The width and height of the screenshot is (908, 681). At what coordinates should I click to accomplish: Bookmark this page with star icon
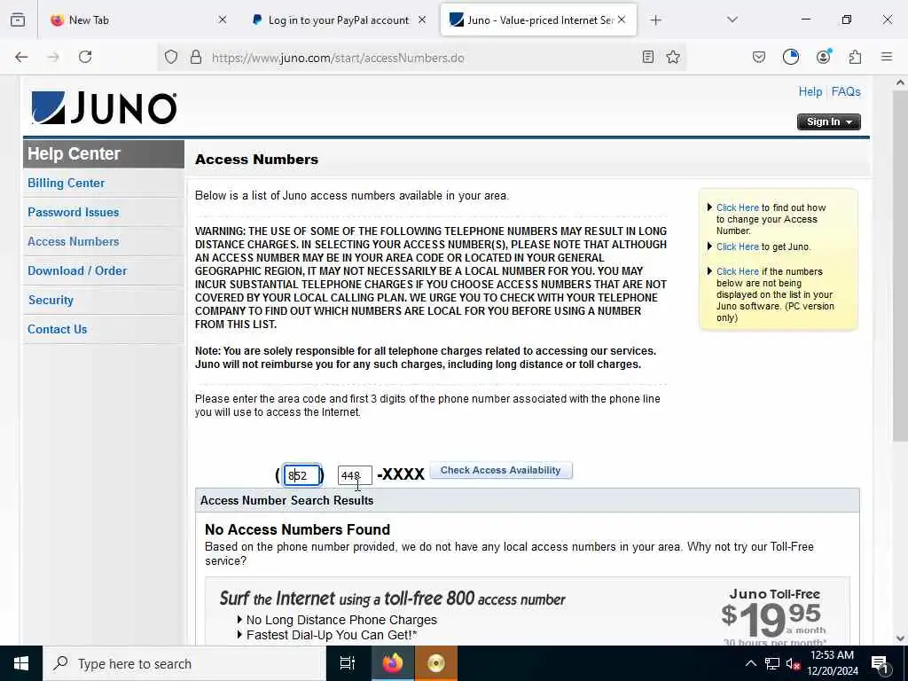point(673,57)
